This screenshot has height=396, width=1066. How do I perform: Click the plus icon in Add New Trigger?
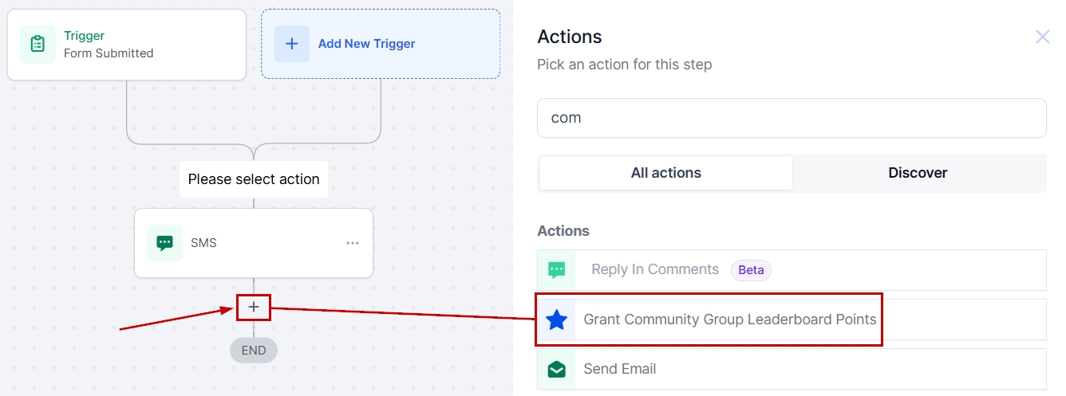292,44
